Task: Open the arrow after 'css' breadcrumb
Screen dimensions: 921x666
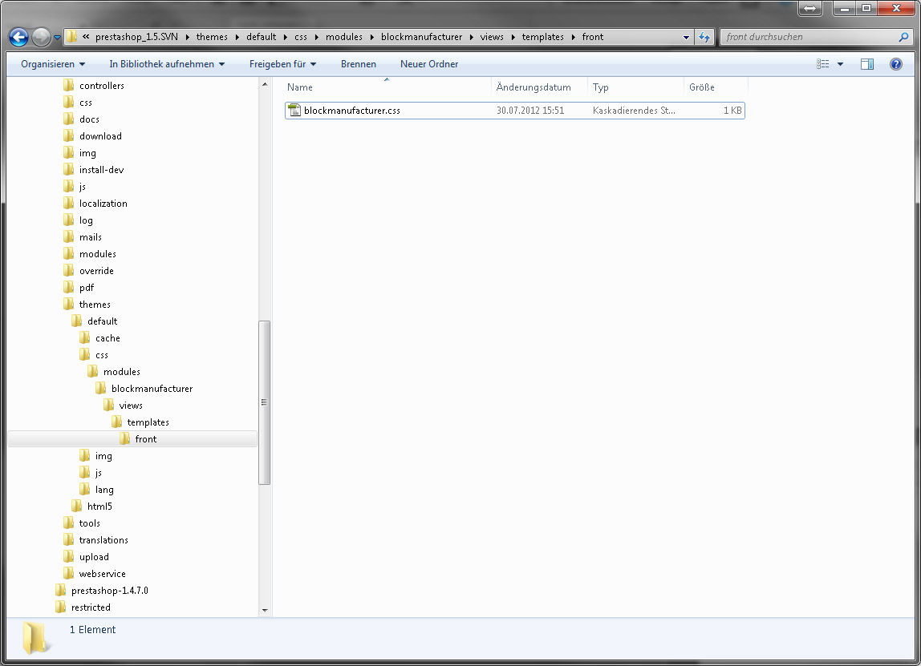Action: pyautogui.click(x=317, y=37)
